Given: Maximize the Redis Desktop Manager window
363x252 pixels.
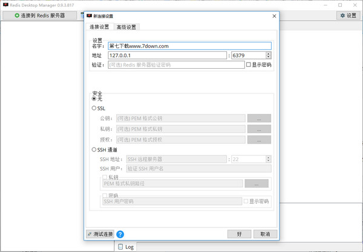Looking at the screenshot, I should click(340, 5).
